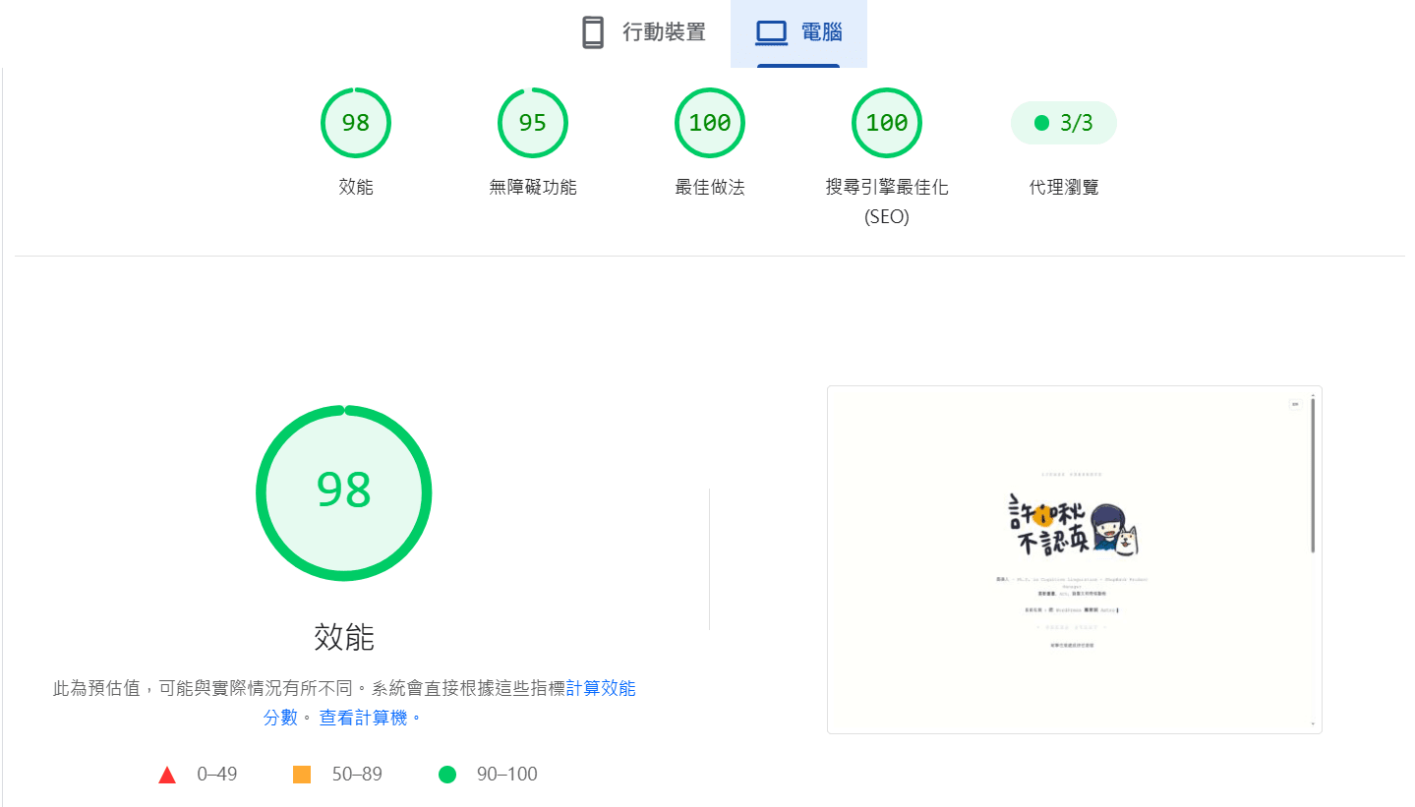
Task: Click the 搜尋引擎最佳化 (SEO) label
Action: 887,202
